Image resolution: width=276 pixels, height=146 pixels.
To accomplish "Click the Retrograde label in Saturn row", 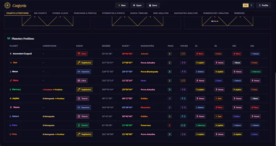I will coord(49,117).
